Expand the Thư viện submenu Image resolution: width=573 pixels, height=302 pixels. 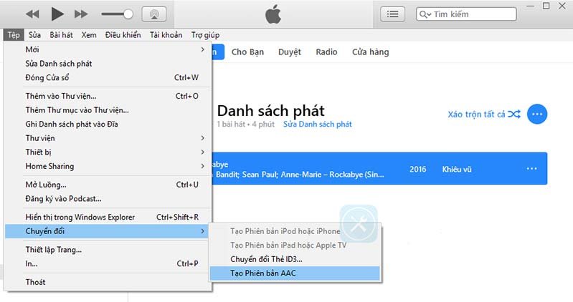(x=108, y=138)
